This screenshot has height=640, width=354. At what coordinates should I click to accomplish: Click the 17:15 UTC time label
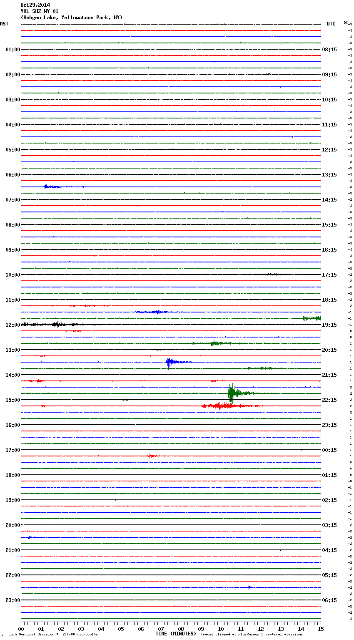(x=329, y=275)
